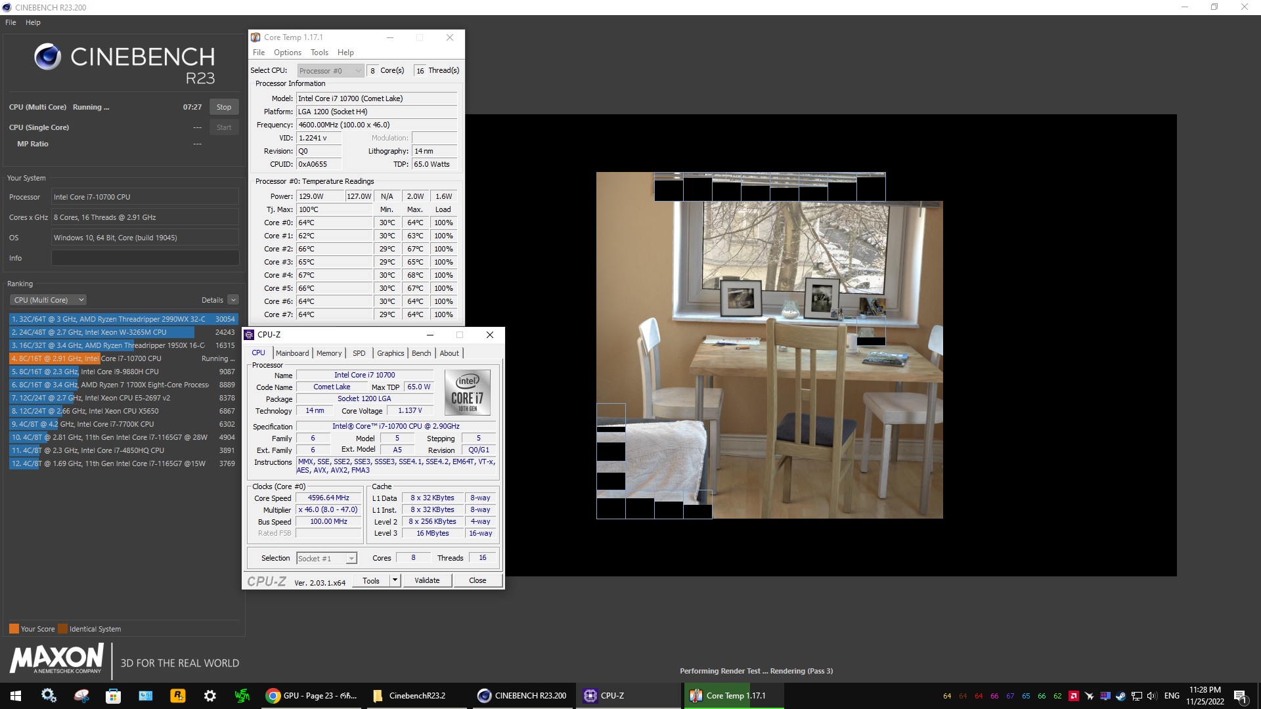Open Microsoft Store taskbar icon
Viewport: 1261px width, 709px height.
(113, 696)
